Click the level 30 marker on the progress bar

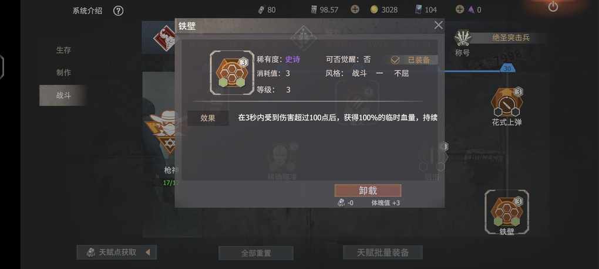507,69
